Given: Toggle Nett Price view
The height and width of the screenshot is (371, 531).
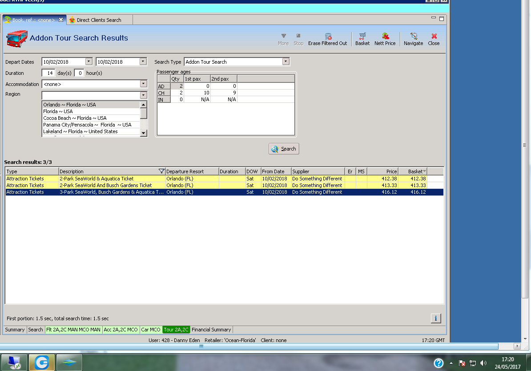Looking at the screenshot, I should [385, 39].
